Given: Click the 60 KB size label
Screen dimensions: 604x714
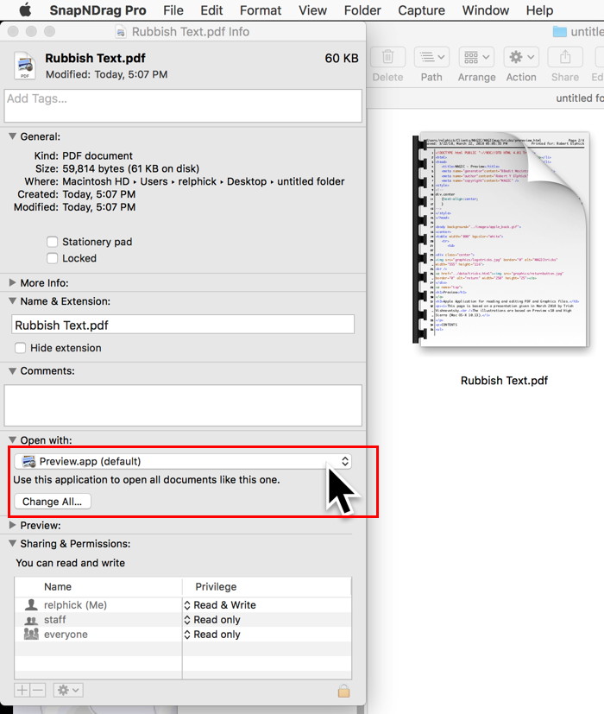Looking at the screenshot, I should (x=342, y=59).
